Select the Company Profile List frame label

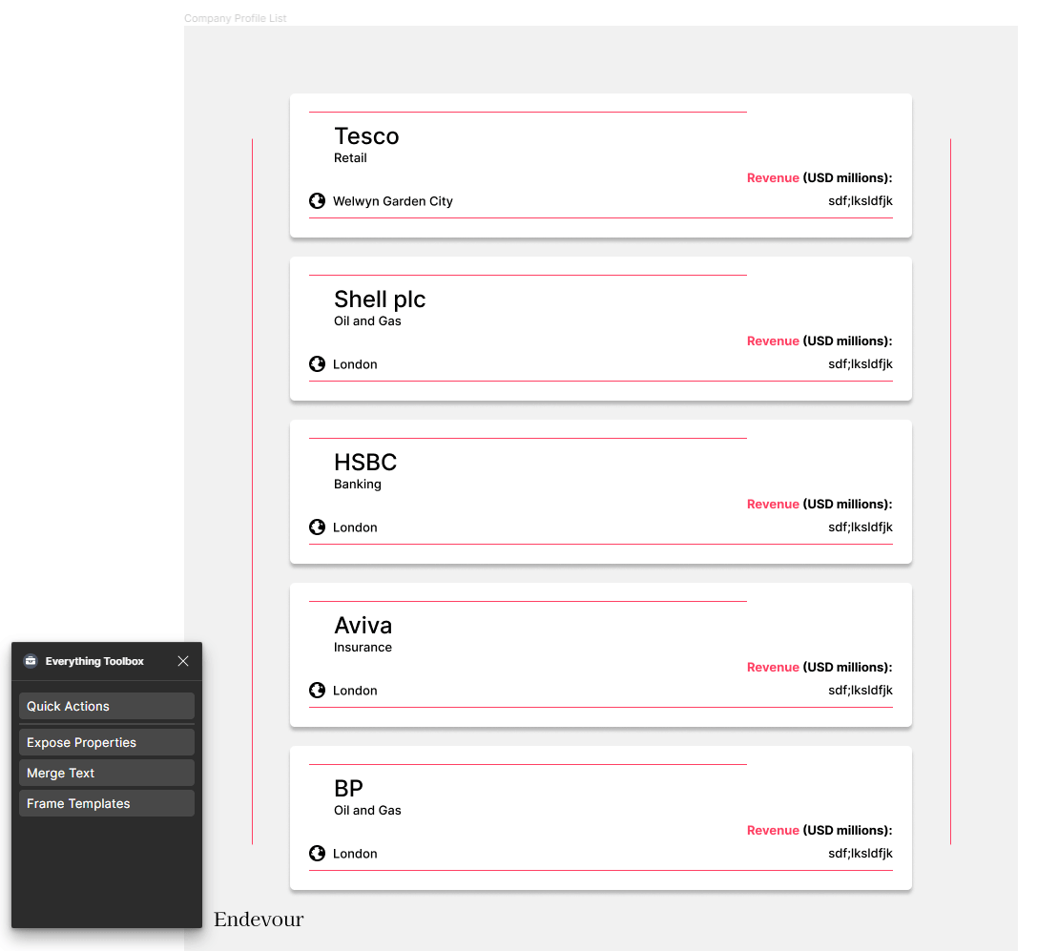click(x=235, y=18)
